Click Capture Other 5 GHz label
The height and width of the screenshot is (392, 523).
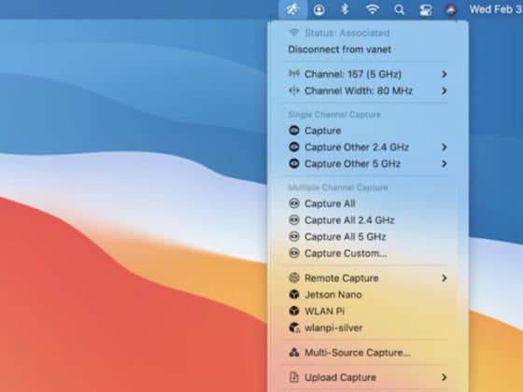click(x=352, y=164)
